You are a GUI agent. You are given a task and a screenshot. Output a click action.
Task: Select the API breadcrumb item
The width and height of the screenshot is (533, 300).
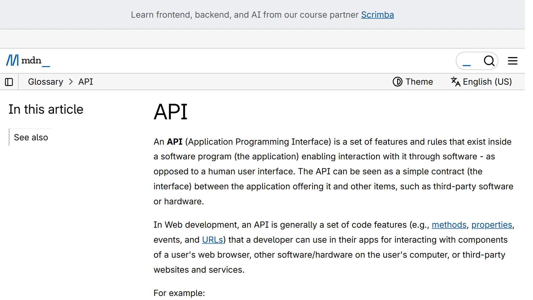point(86,82)
